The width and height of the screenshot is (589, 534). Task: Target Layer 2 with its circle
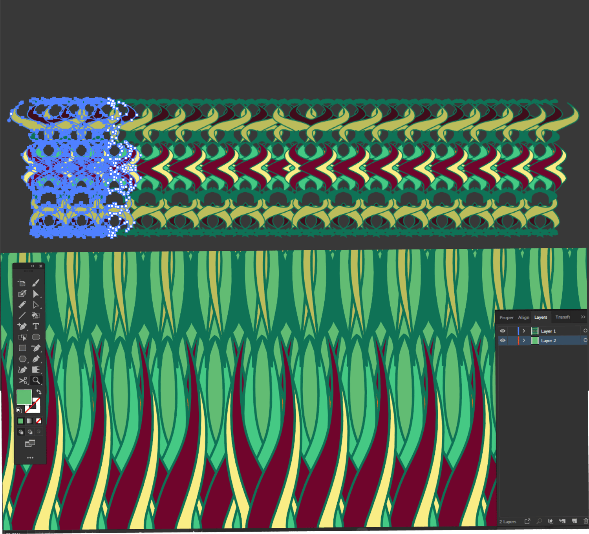point(585,340)
